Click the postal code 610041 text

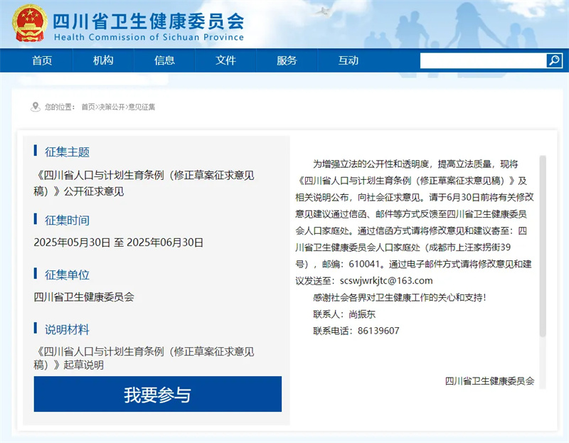click(x=364, y=264)
